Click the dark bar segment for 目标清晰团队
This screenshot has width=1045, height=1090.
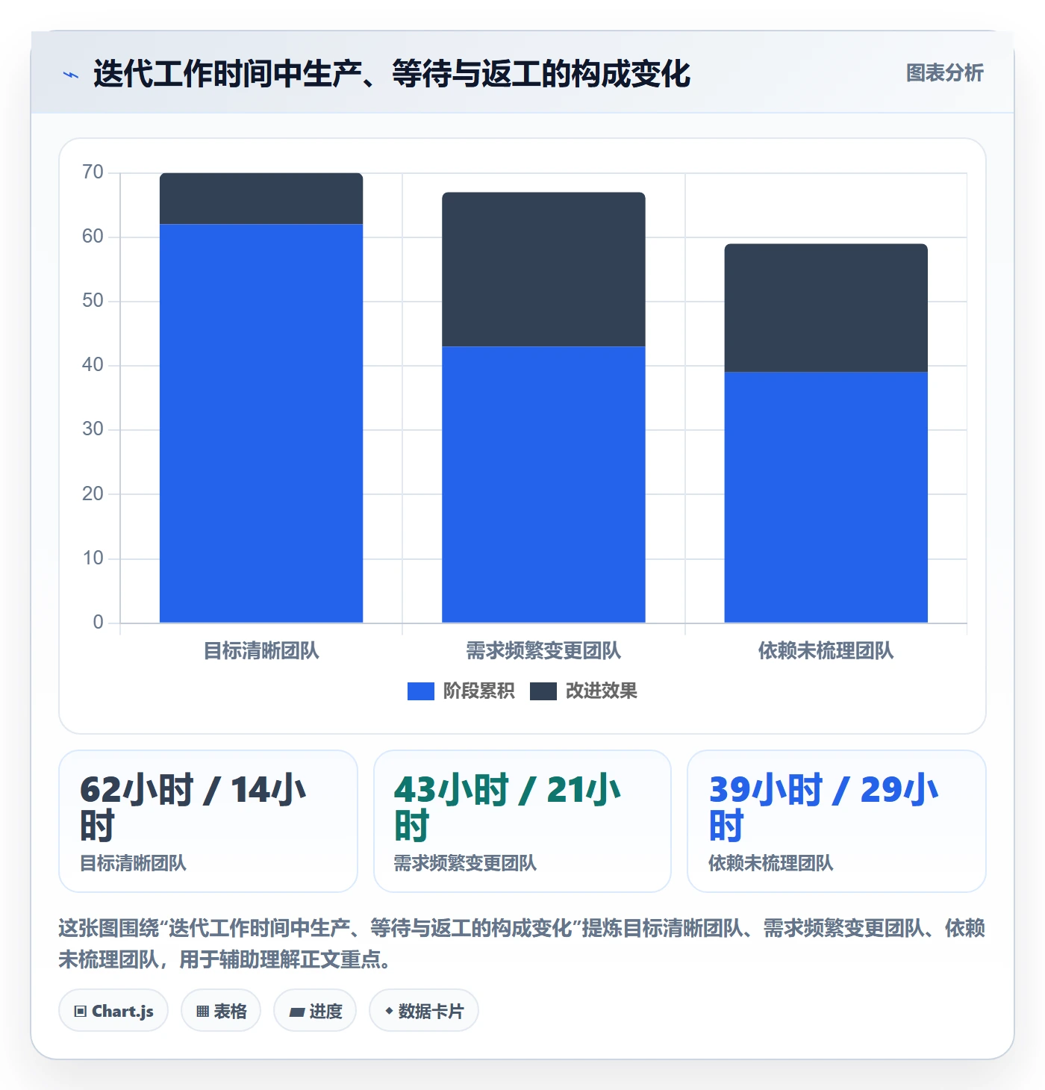click(x=261, y=199)
